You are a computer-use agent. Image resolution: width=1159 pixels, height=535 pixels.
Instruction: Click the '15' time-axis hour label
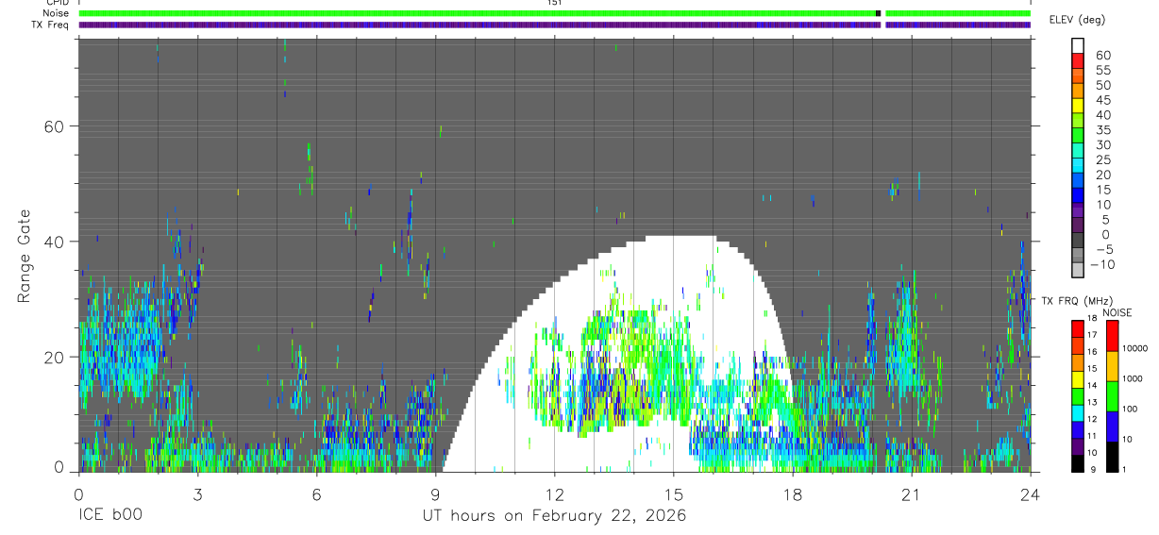[x=674, y=493]
